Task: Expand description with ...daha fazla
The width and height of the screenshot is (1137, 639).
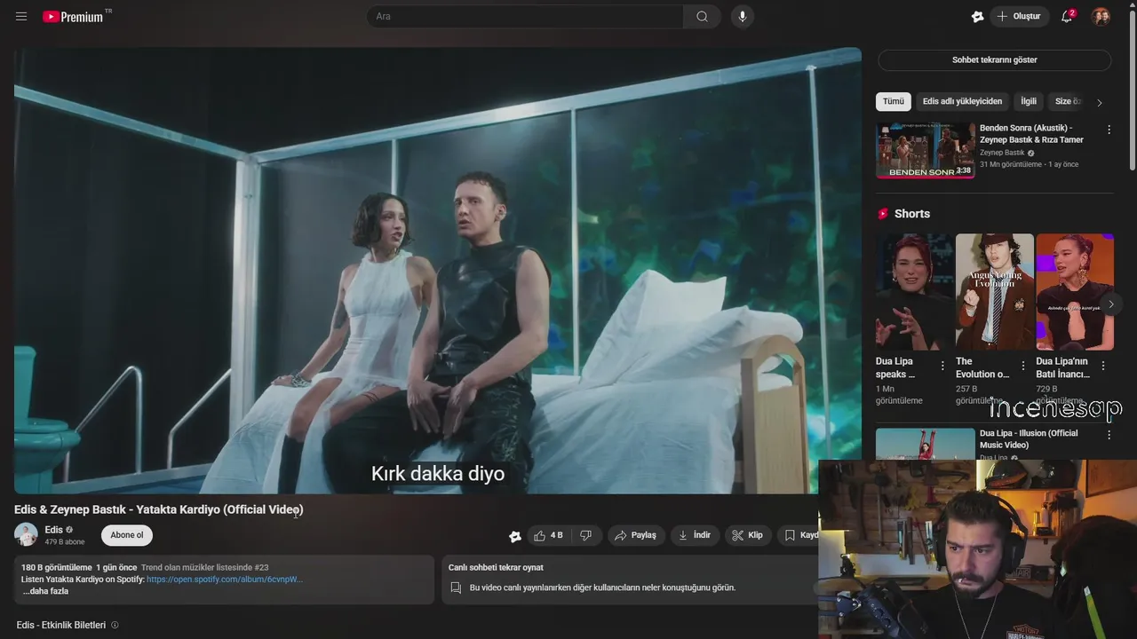Action: (x=45, y=591)
